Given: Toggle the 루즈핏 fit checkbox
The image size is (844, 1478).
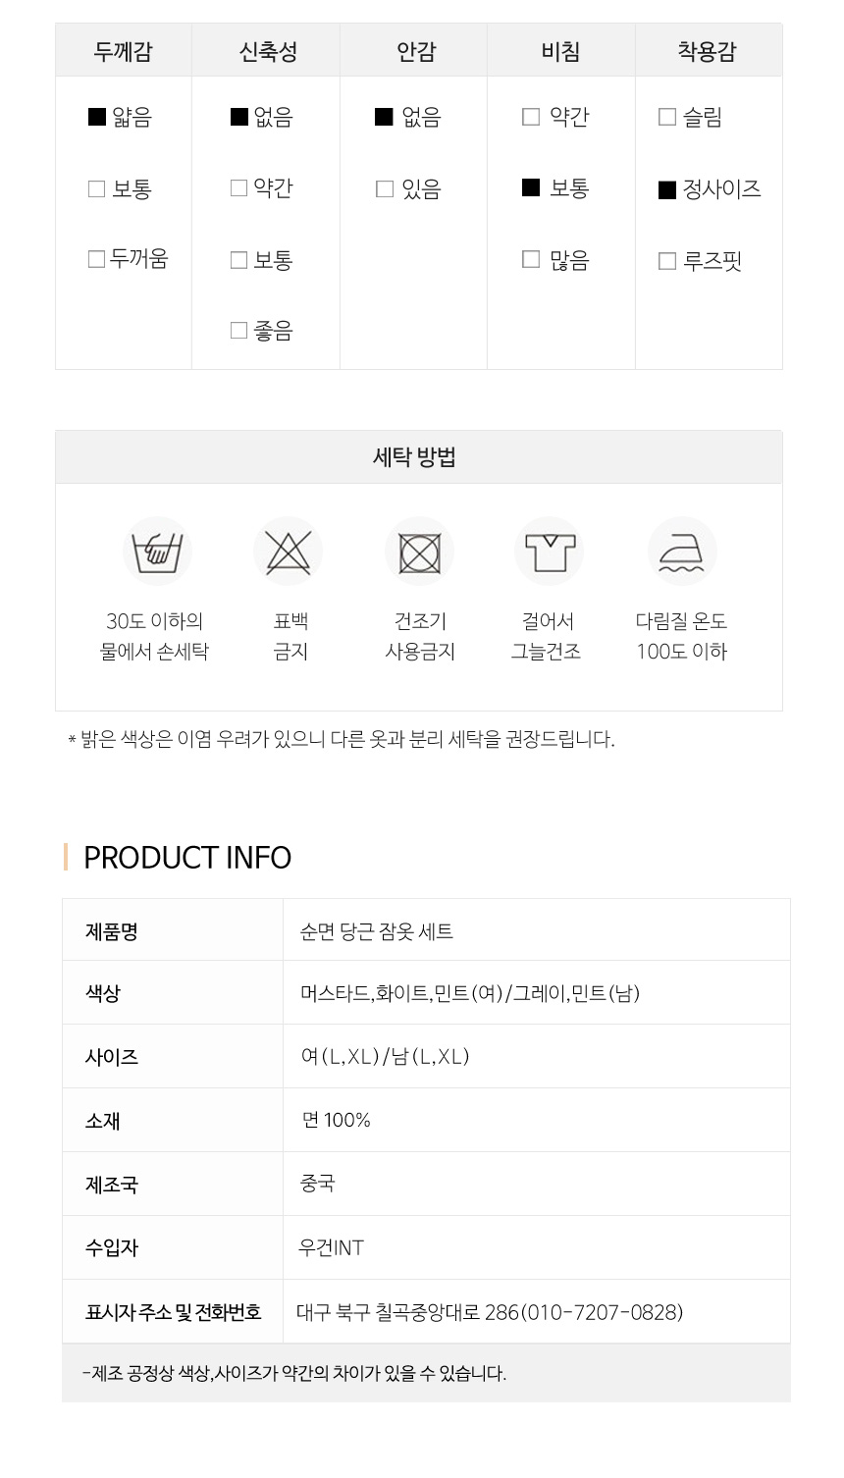Looking at the screenshot, I should [667, 261].
